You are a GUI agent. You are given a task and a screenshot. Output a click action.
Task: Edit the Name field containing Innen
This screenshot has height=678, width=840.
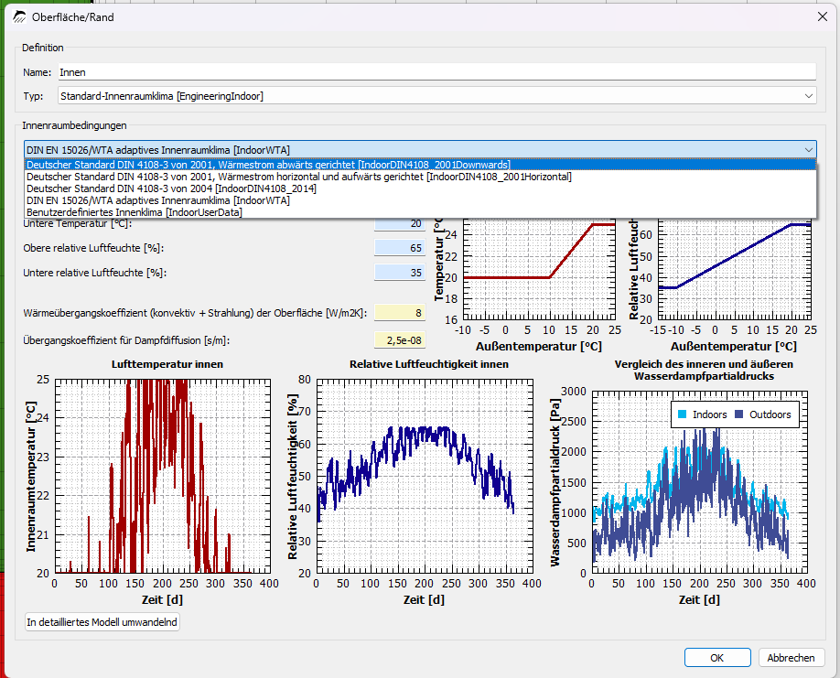coord(436,72)
